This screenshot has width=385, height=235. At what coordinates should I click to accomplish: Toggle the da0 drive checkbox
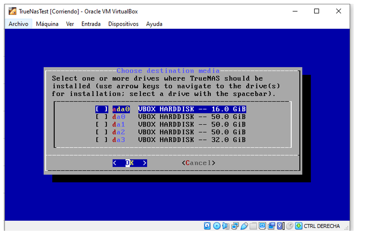click(x=102, y=117)
